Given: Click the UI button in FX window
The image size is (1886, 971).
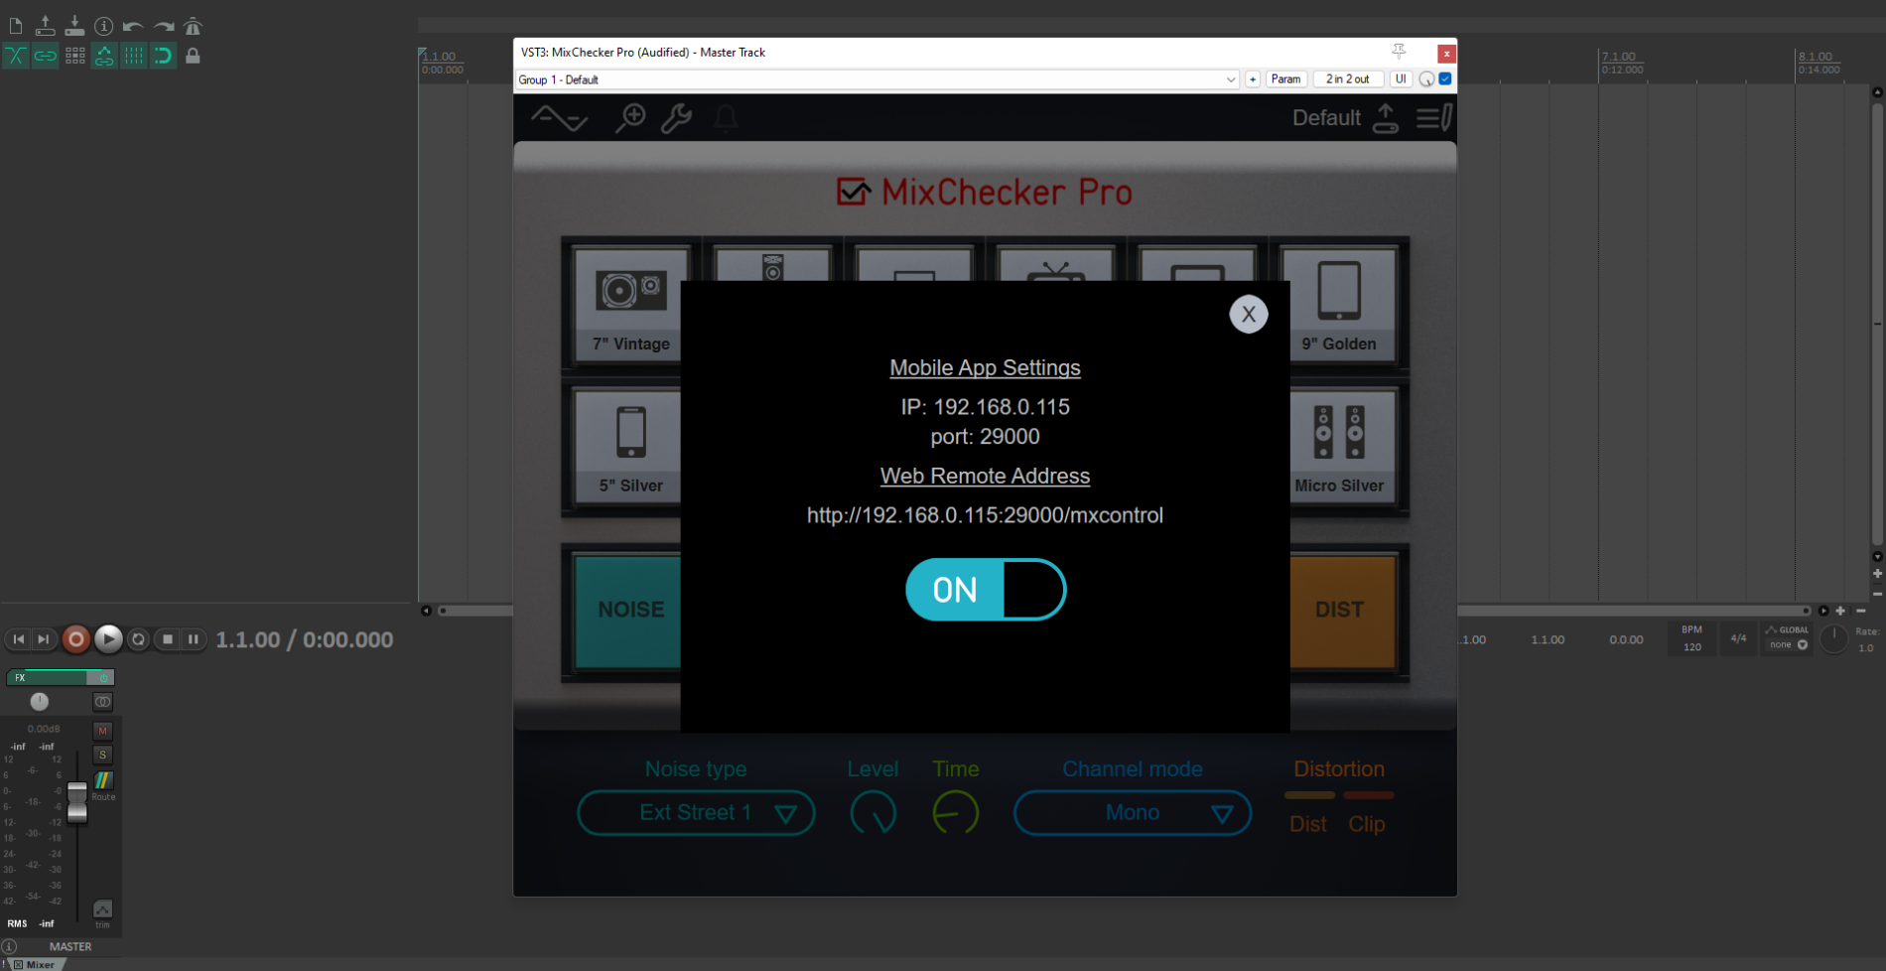Looking at the screenshot, I should (1401, 79).
